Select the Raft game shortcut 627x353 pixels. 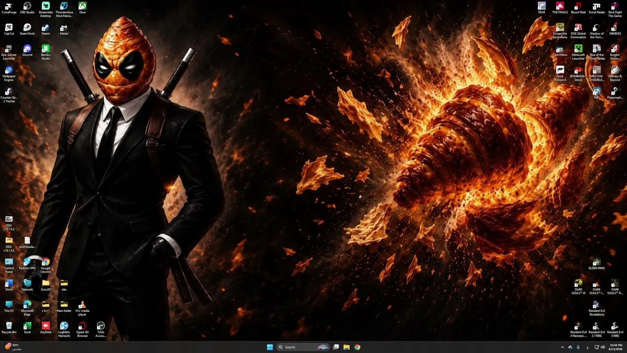[597, 94]
